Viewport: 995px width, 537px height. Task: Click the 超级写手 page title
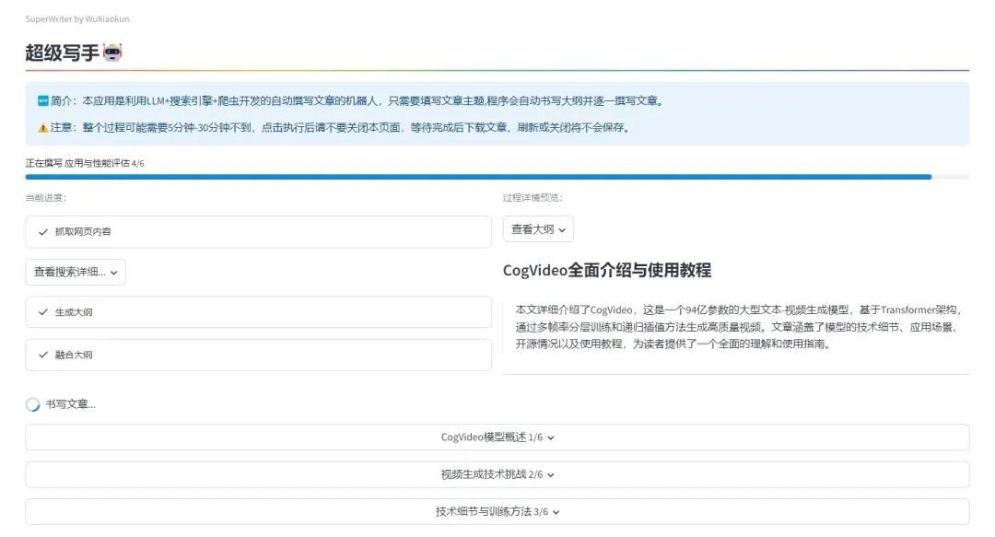[62, 53]
